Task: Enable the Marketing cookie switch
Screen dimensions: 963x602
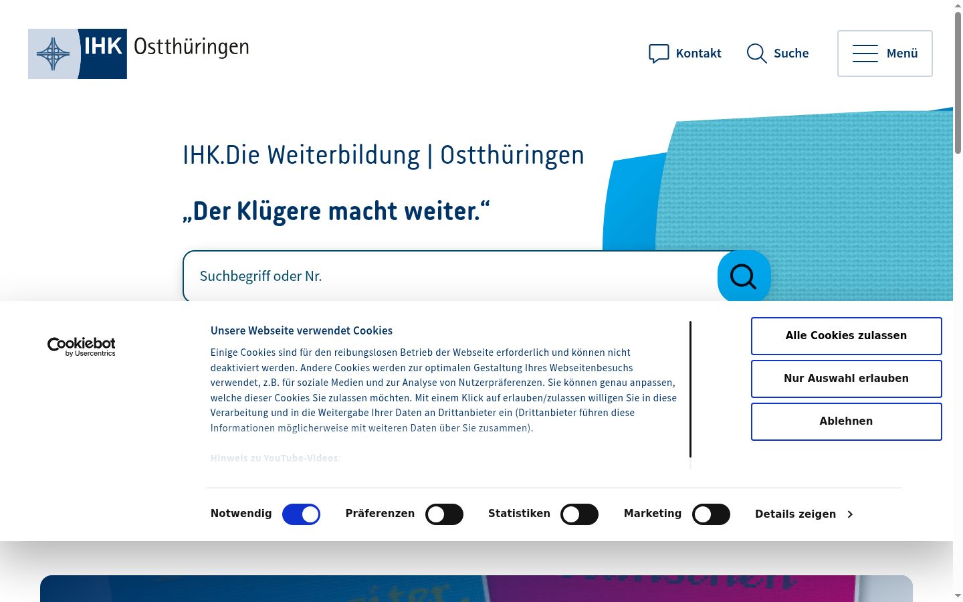Action: pyautogui.click(x=711, y=514)
